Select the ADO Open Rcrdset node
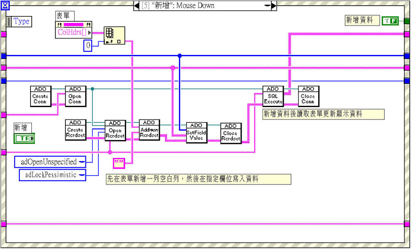The width and height of the screenshot is (411, 249). 115,130
